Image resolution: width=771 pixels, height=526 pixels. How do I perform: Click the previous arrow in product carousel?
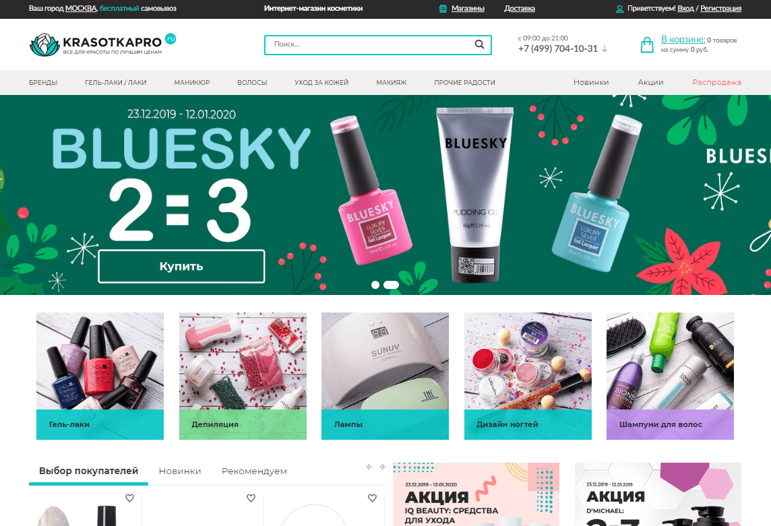point(369,467)
